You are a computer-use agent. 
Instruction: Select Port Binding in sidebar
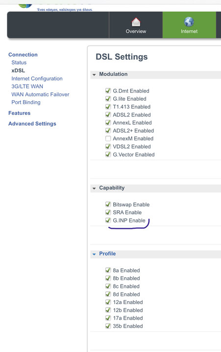coord(26,102)
